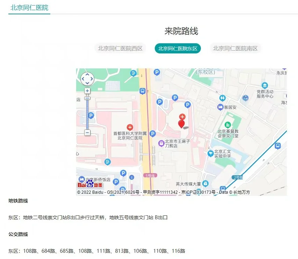Viewport: 298px width, 259px height.
Task: Click the 党群活动服务中心 building icon
Action: click(x=265, y=86)
